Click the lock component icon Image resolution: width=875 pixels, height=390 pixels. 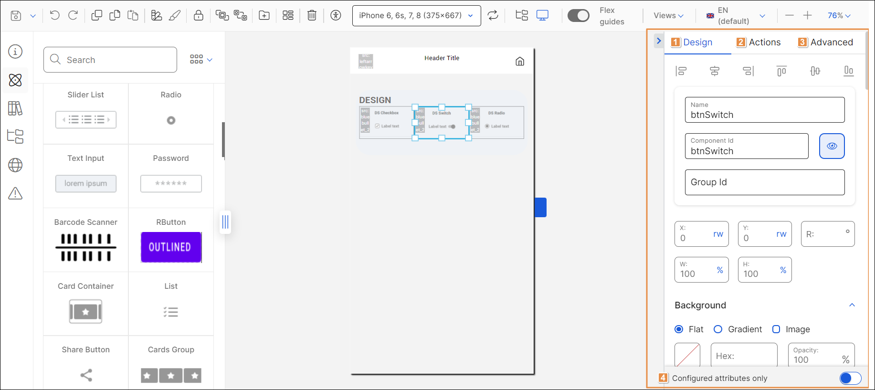pyautogui.click(x=198, y=15)
